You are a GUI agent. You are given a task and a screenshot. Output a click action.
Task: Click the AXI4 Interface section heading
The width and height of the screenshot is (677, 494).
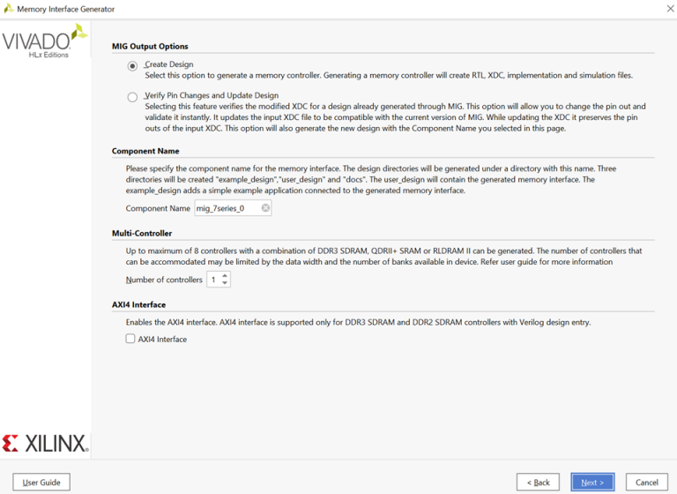tap(141, 305)
